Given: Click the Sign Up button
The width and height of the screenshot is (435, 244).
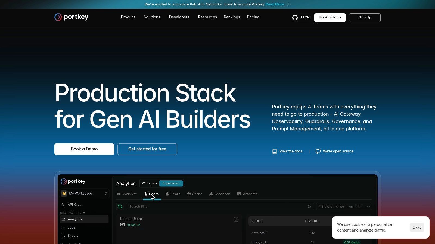Looking at the screenshot, I should [x=365, y=17].
